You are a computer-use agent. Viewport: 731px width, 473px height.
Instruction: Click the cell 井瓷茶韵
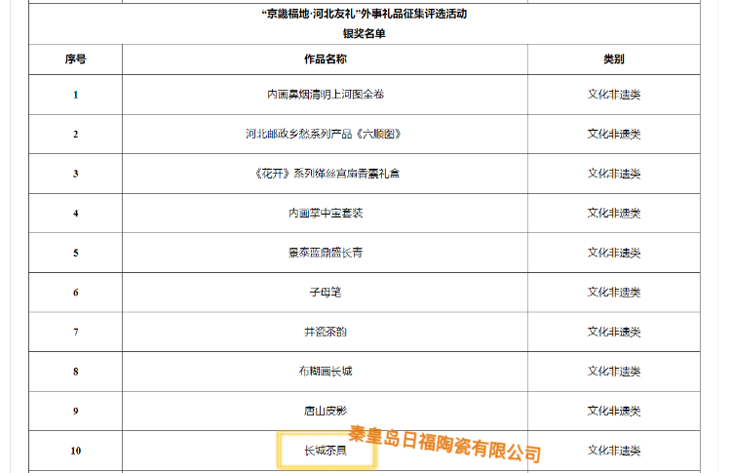click(325, 332)
